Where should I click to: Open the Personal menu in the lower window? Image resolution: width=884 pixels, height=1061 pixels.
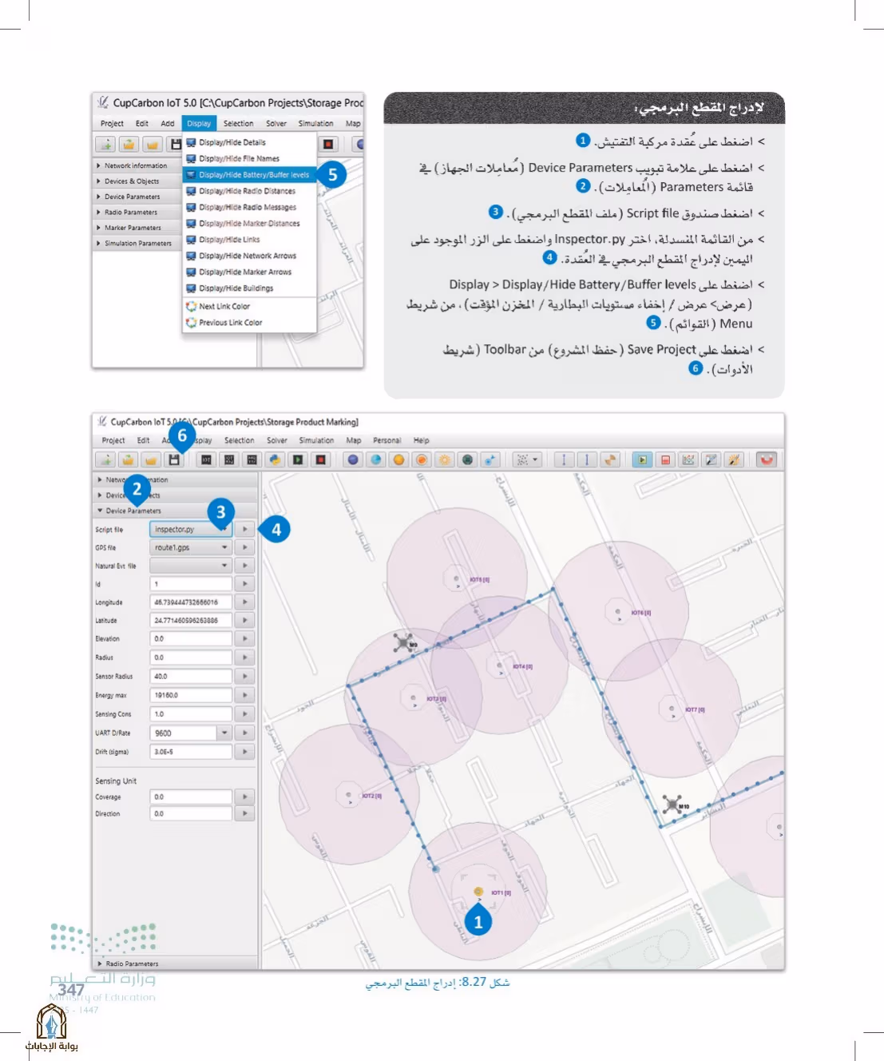point(387,440)
